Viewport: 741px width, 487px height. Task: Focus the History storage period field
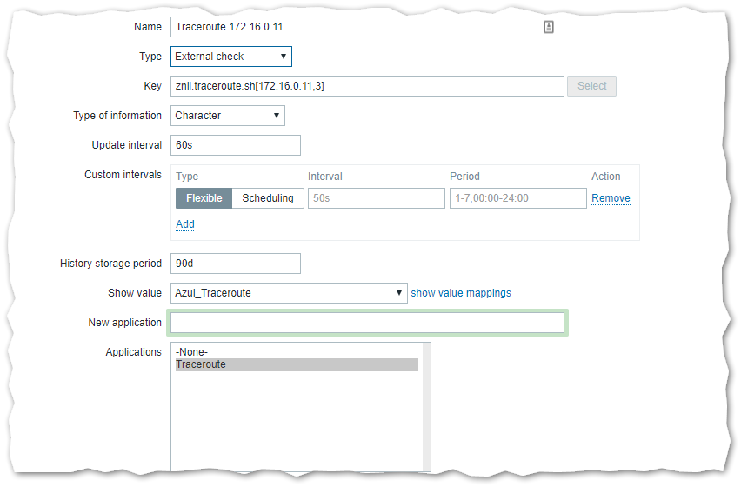point(235,264)
